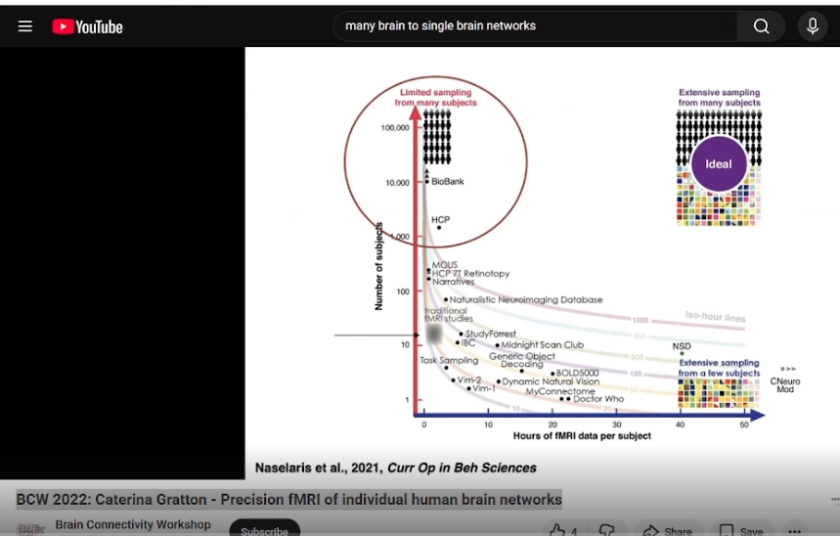
Task: Like the video with thumbs up
Action: click(564, 529)
